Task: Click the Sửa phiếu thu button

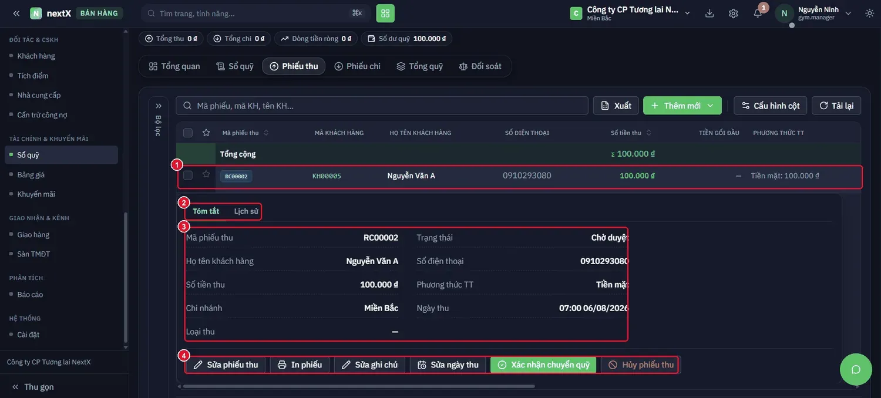Action: coord(226,365)
